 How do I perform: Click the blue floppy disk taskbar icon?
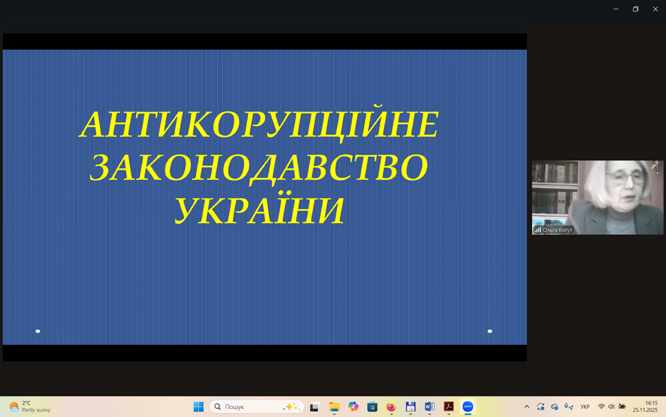[410, 406]
